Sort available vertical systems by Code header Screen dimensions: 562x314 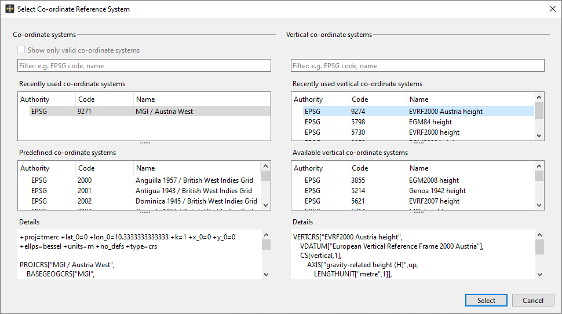(x=378, y=168)
